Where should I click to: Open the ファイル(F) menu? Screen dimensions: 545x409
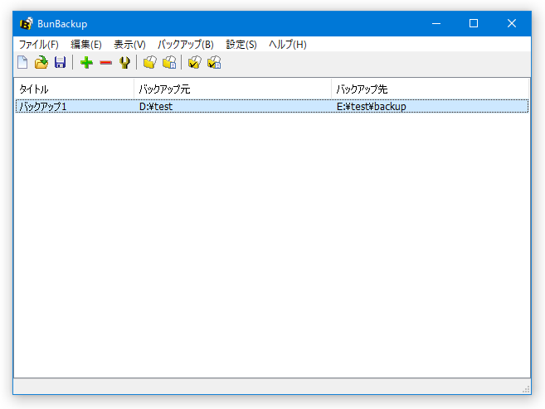coord(38,45)
